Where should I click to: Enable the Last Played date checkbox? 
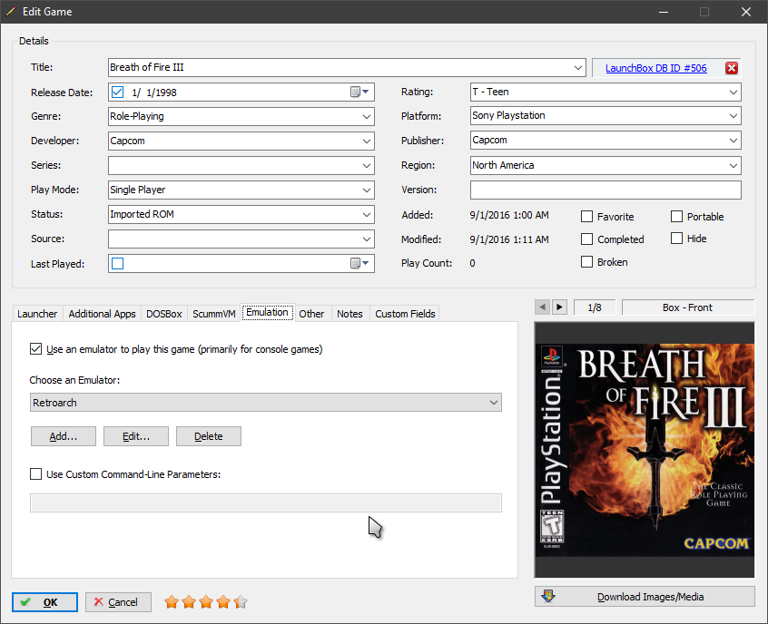click(117, 263)
